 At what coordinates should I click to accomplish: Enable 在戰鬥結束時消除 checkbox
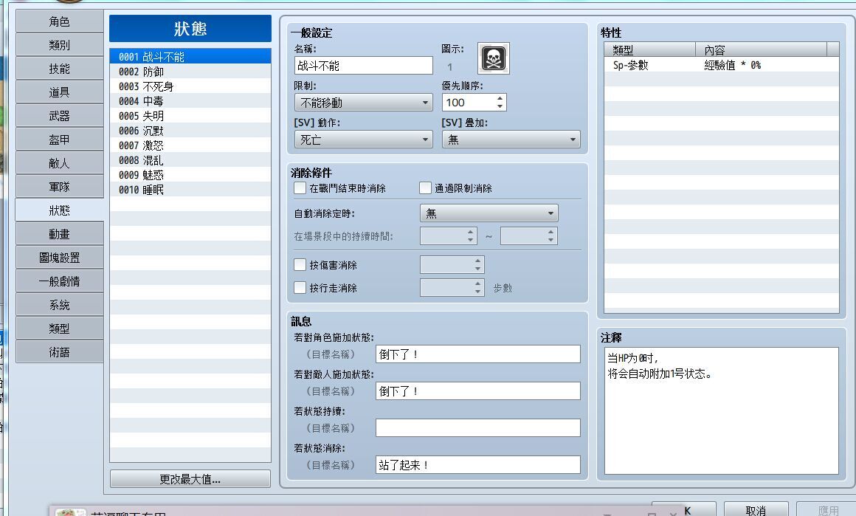click(300, 188)
